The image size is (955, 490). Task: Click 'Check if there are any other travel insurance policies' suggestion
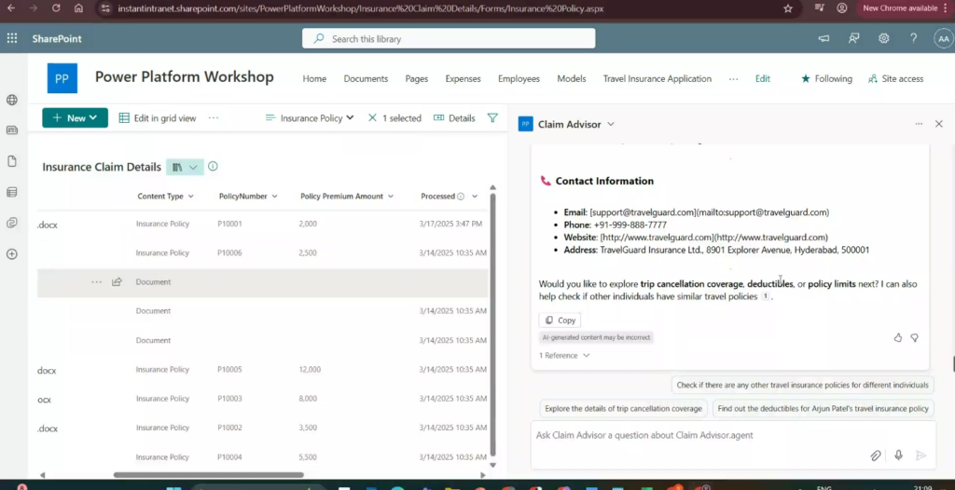coord(802,385)
